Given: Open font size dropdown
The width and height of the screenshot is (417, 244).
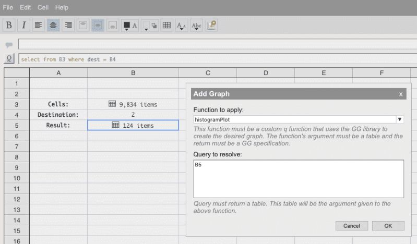Looking at the screenshot, I should (182, 25).
